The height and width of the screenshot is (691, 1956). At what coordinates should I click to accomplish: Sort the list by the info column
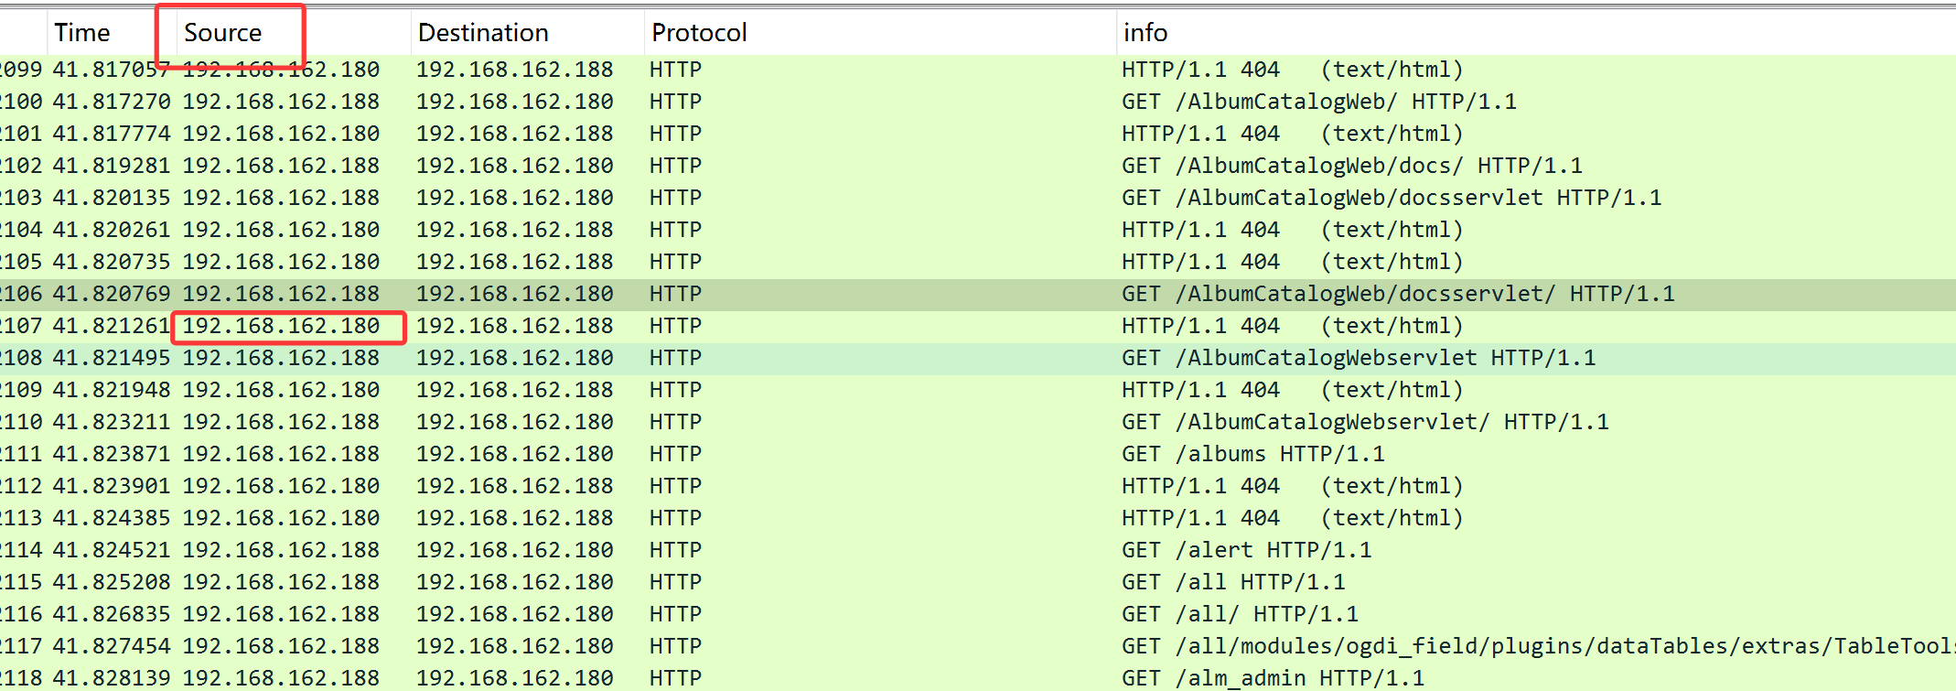click(x=1145, y=33)
